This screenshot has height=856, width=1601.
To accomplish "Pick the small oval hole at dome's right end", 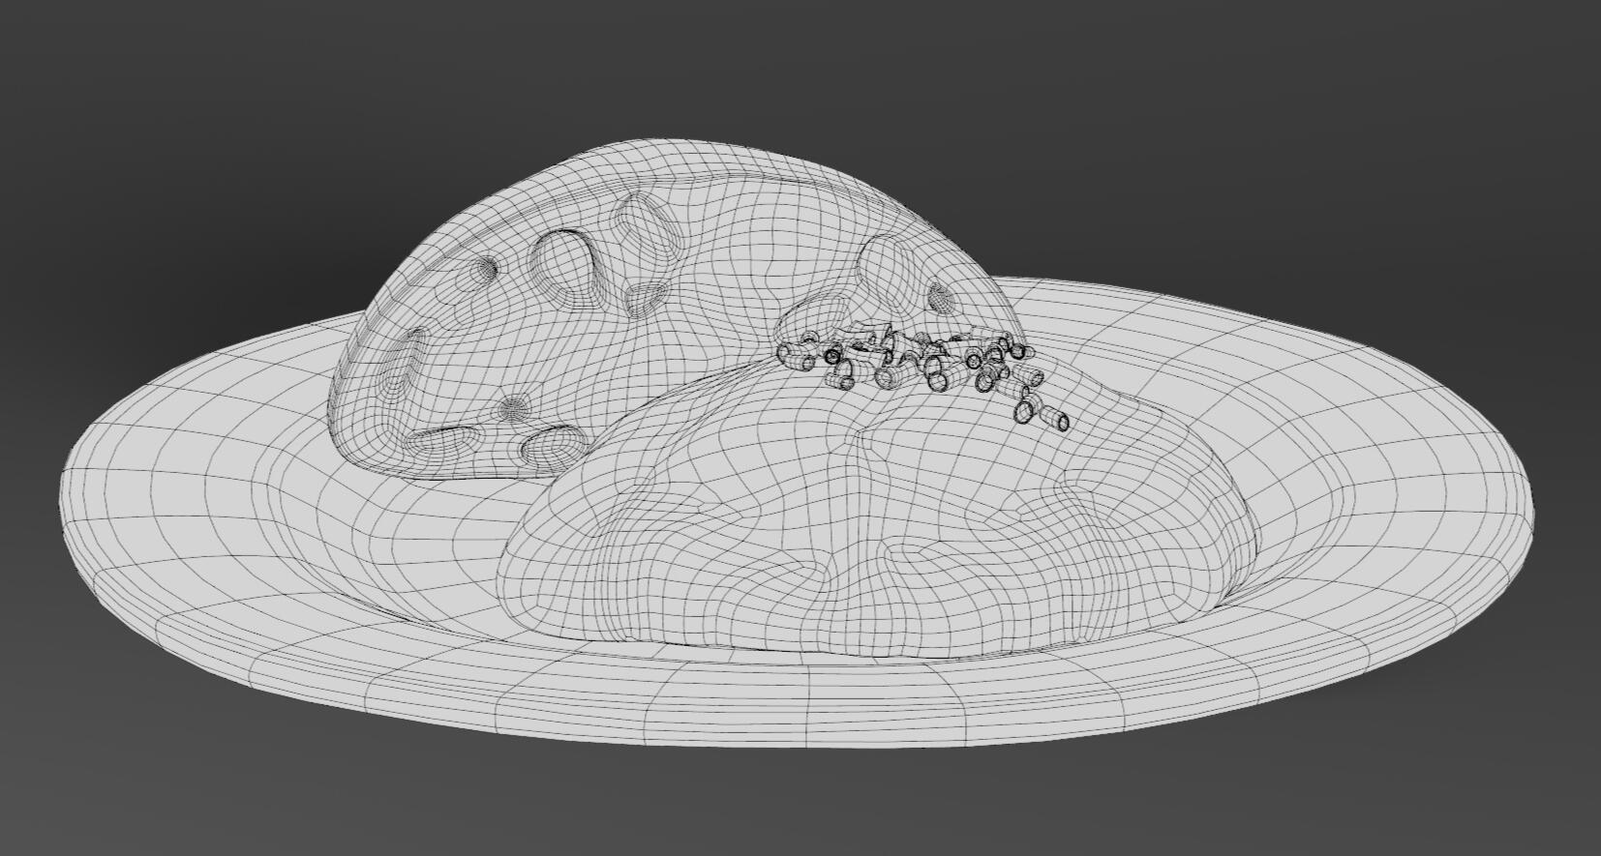I will coord(940,296).
